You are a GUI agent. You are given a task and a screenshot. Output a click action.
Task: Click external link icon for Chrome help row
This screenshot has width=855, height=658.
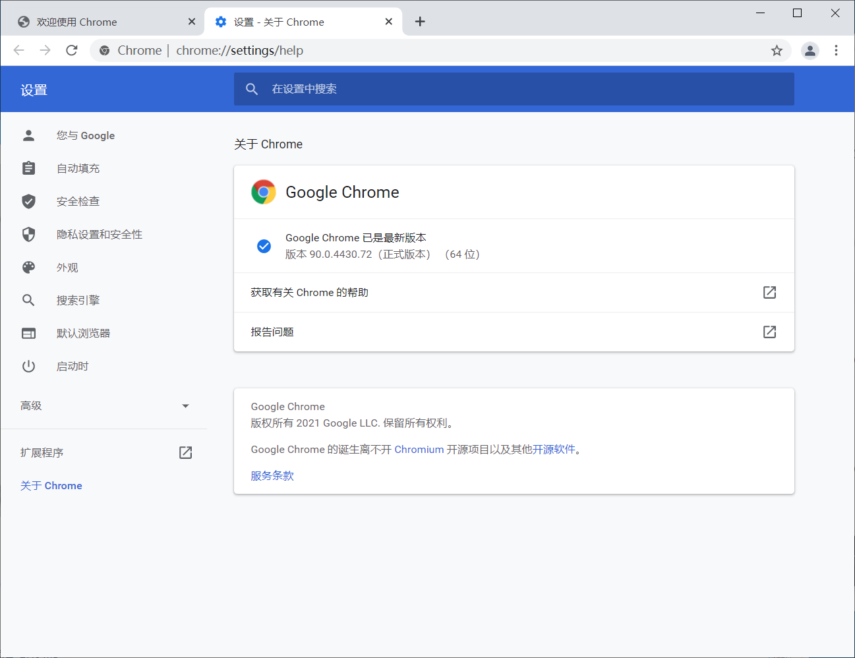[769, 292]
